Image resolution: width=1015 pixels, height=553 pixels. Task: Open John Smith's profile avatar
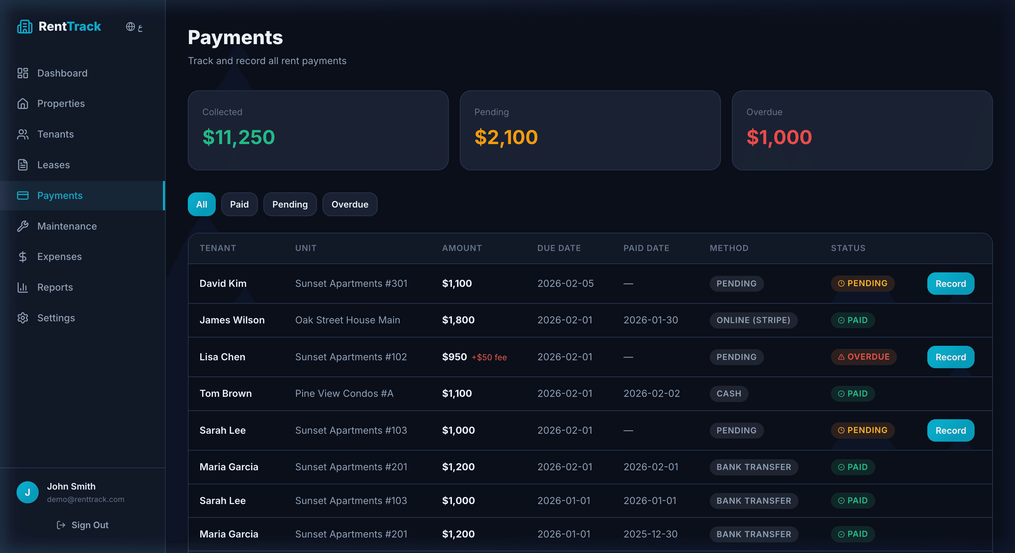(x=27, y=492)
